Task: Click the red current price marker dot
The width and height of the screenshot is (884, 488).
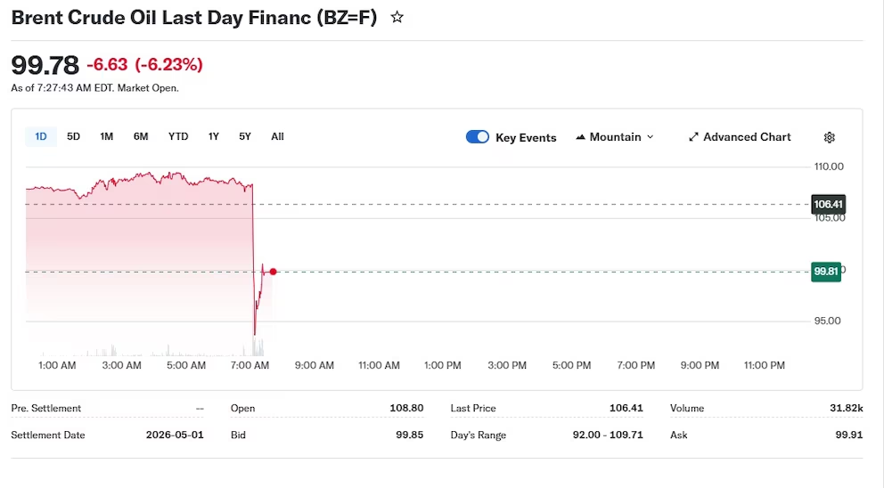Action: [x=274, y=272]
